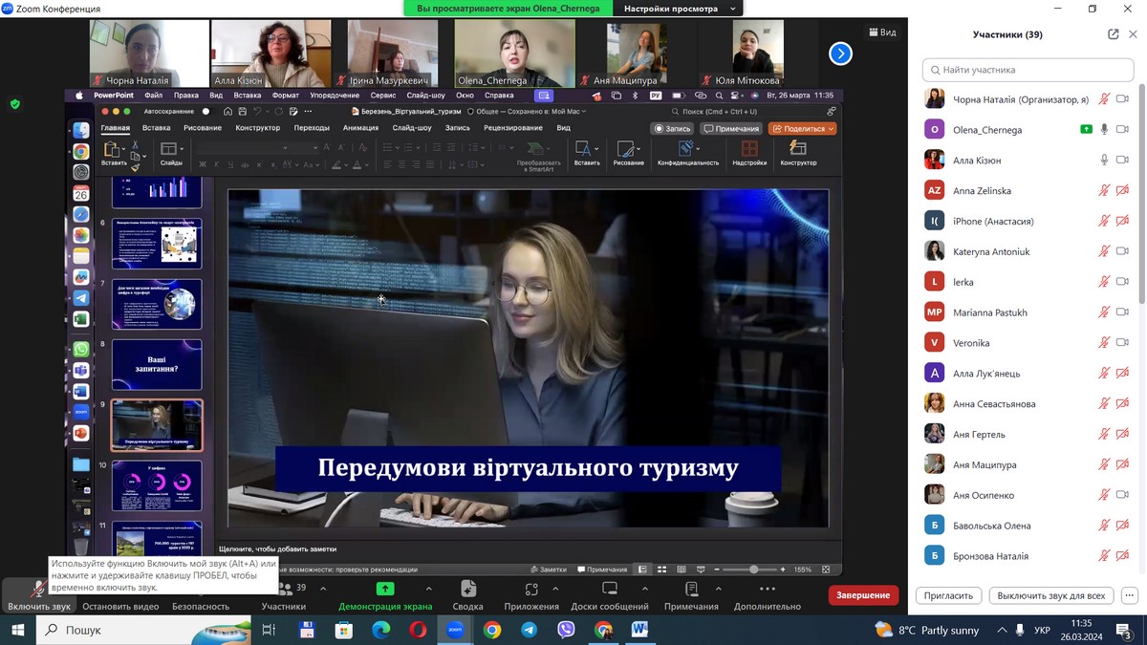Toggle the microphone of Алла Кізюн
The width and height of the screenshot is (1147, 645).
(1104, 160)
